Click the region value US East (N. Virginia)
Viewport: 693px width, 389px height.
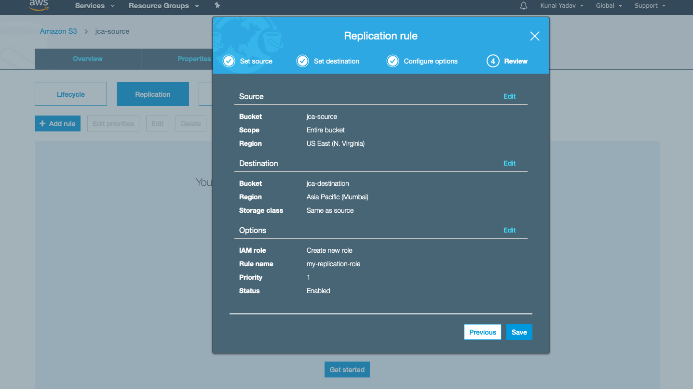pos(336,143)
